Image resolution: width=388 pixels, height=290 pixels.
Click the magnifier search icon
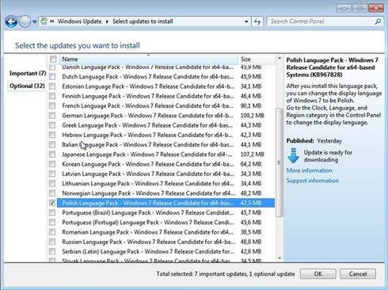pyautogui.click(x=378, y=21)
